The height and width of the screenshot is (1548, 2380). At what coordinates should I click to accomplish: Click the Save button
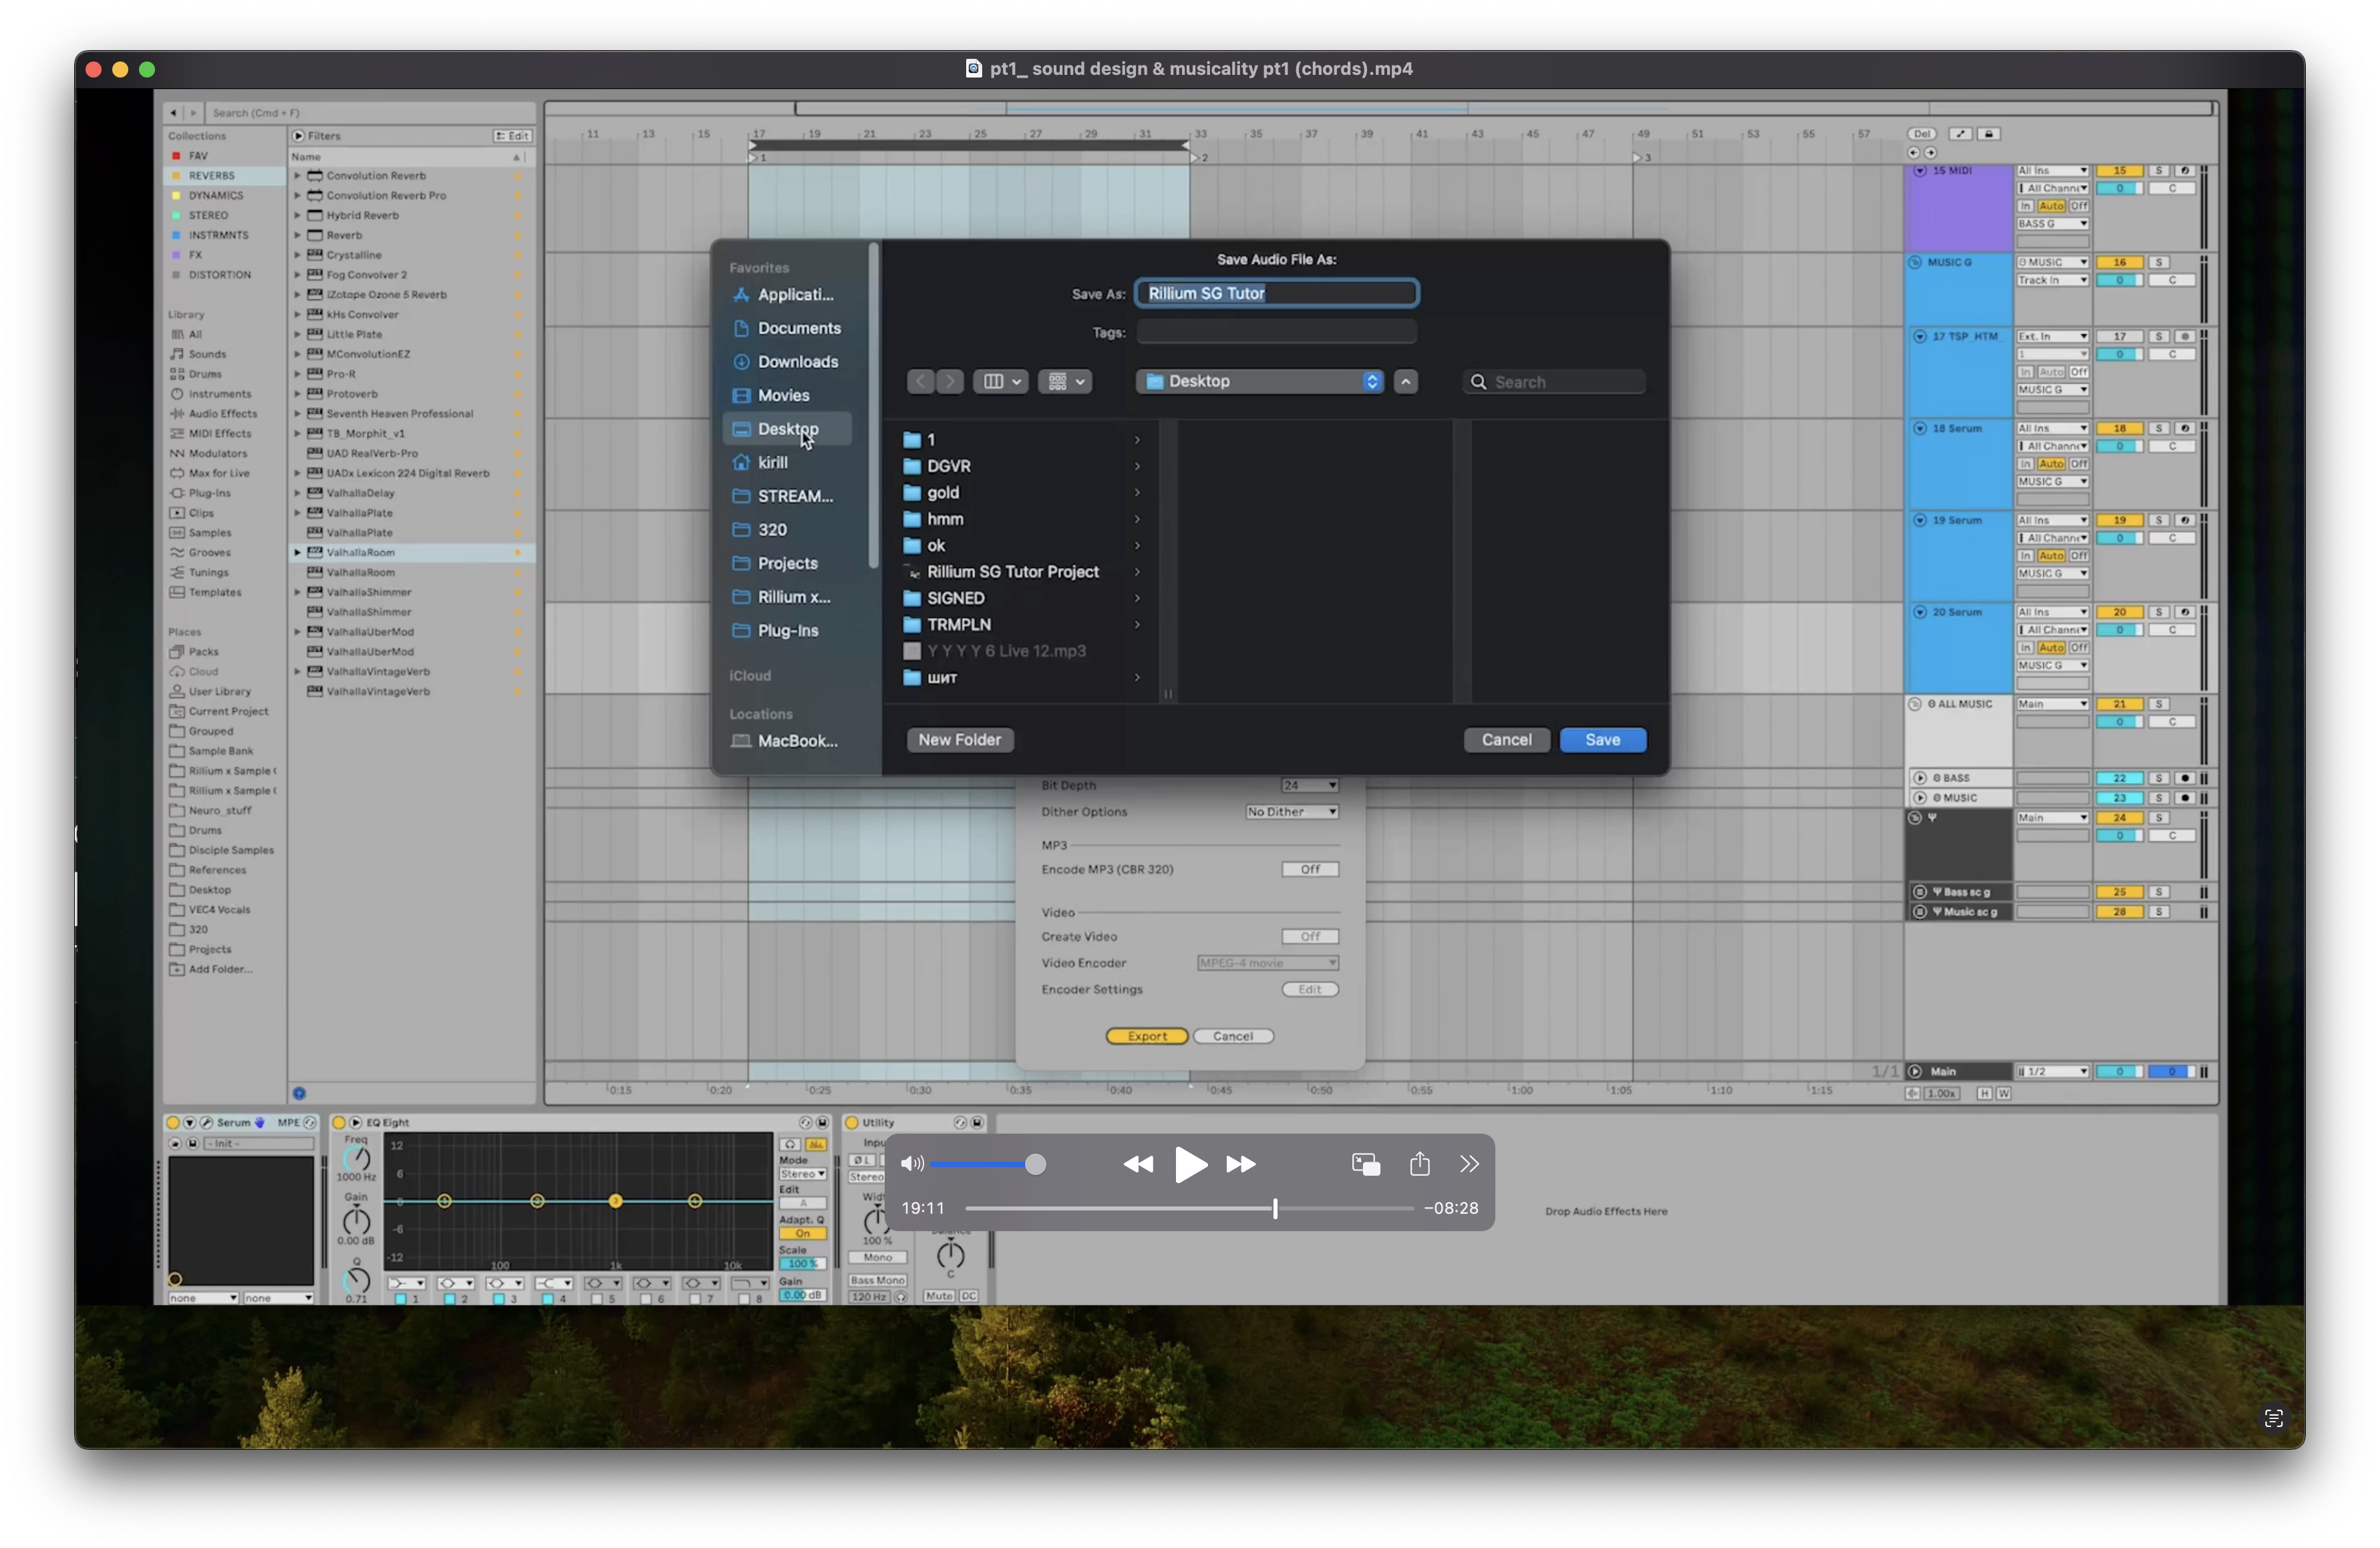(1602, 739)
